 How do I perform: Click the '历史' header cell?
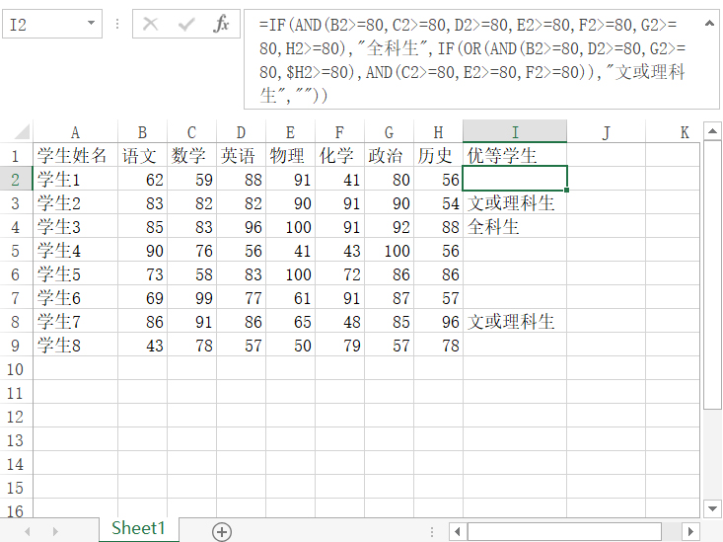point(439,155)
